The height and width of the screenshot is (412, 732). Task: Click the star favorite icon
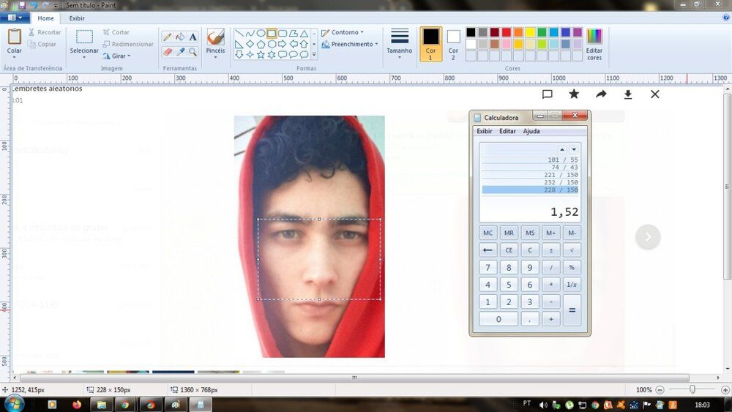[574, 94]
